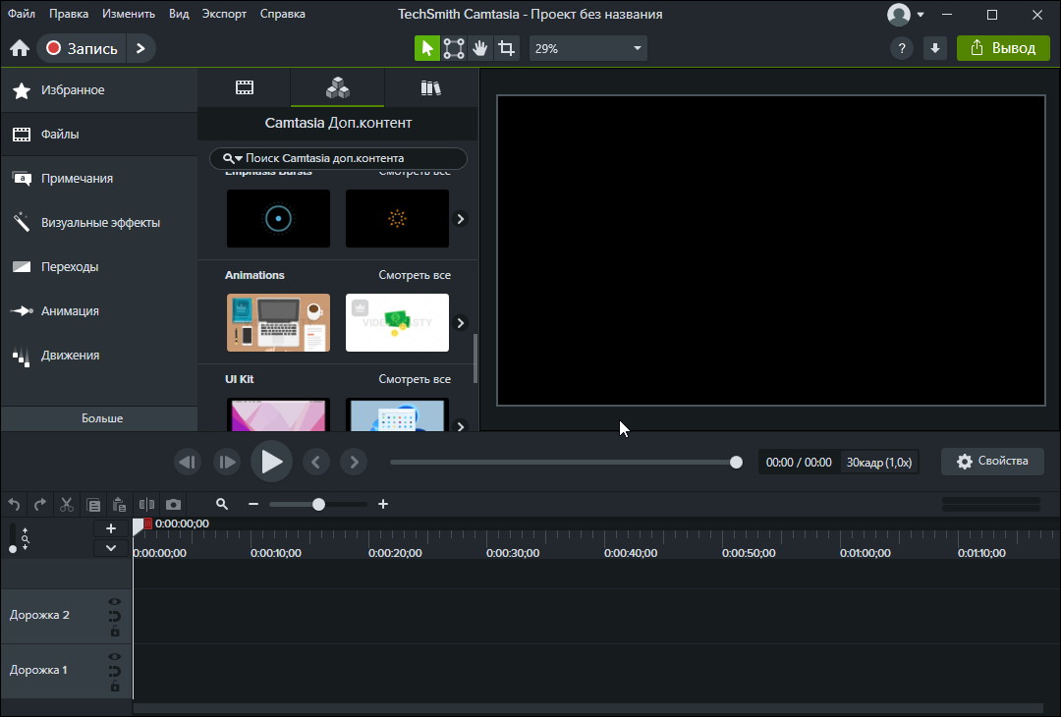Click Смотреть все for Animations
Screen dimensions: 1061x717
click(415, 275)
